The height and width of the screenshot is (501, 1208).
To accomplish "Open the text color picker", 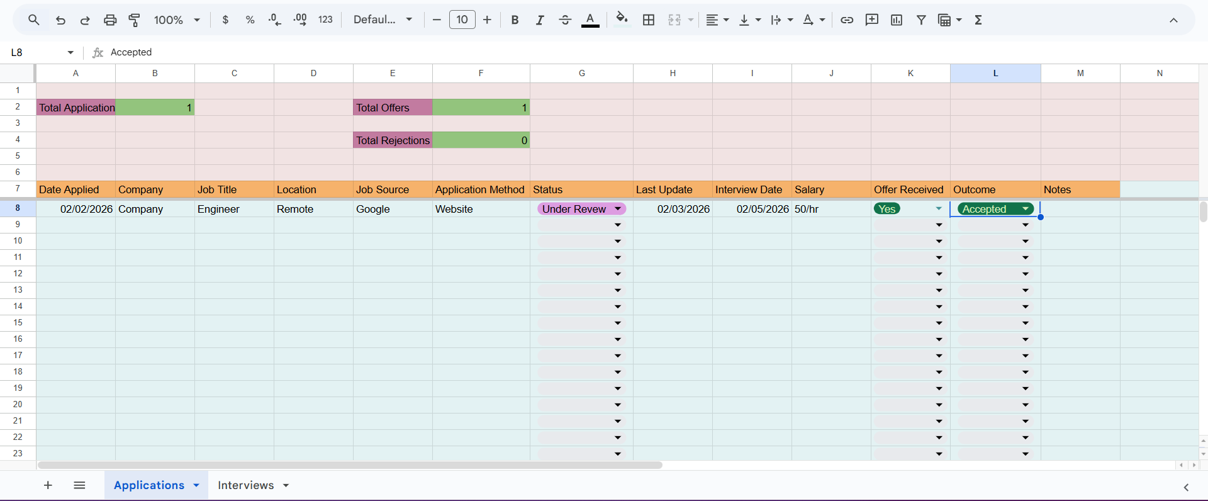I will 590,20.
